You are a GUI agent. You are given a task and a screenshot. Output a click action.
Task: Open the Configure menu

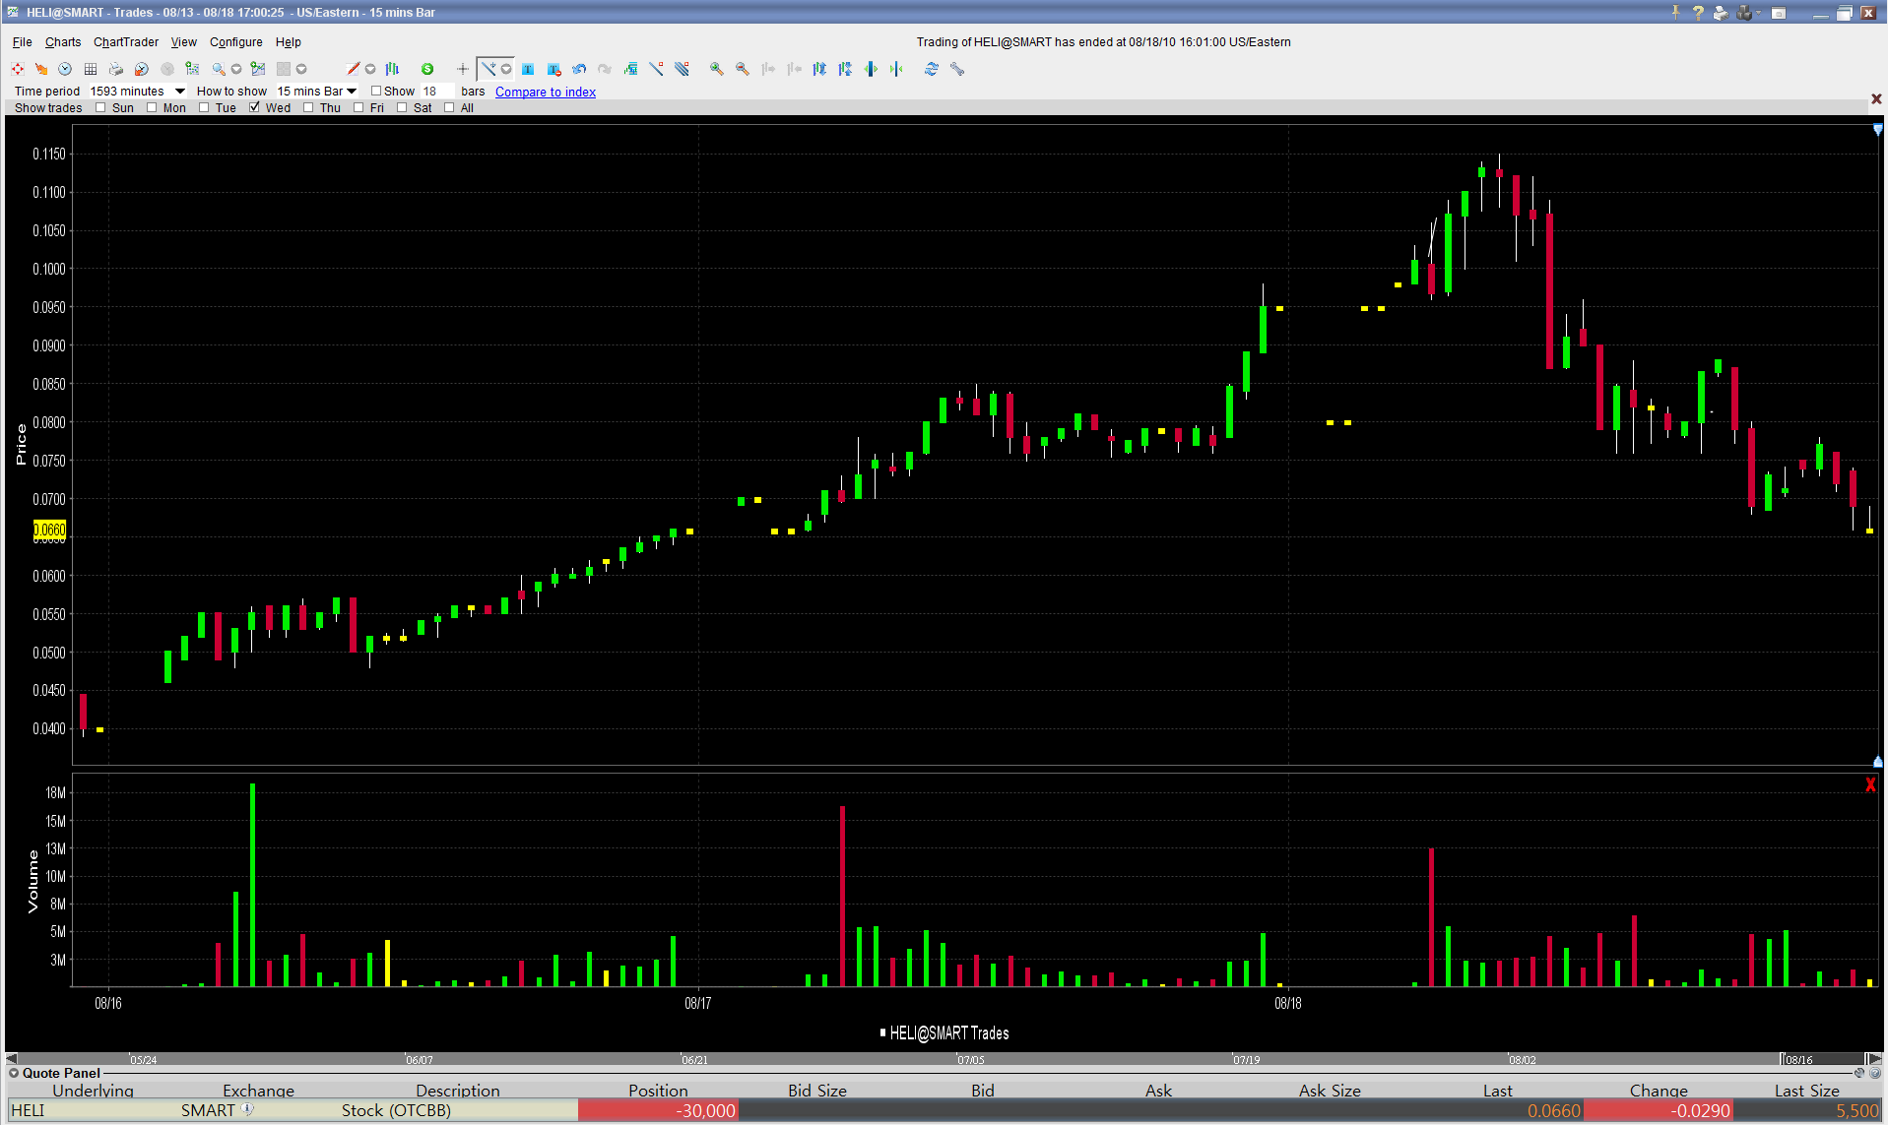click(x=235, y=42)
